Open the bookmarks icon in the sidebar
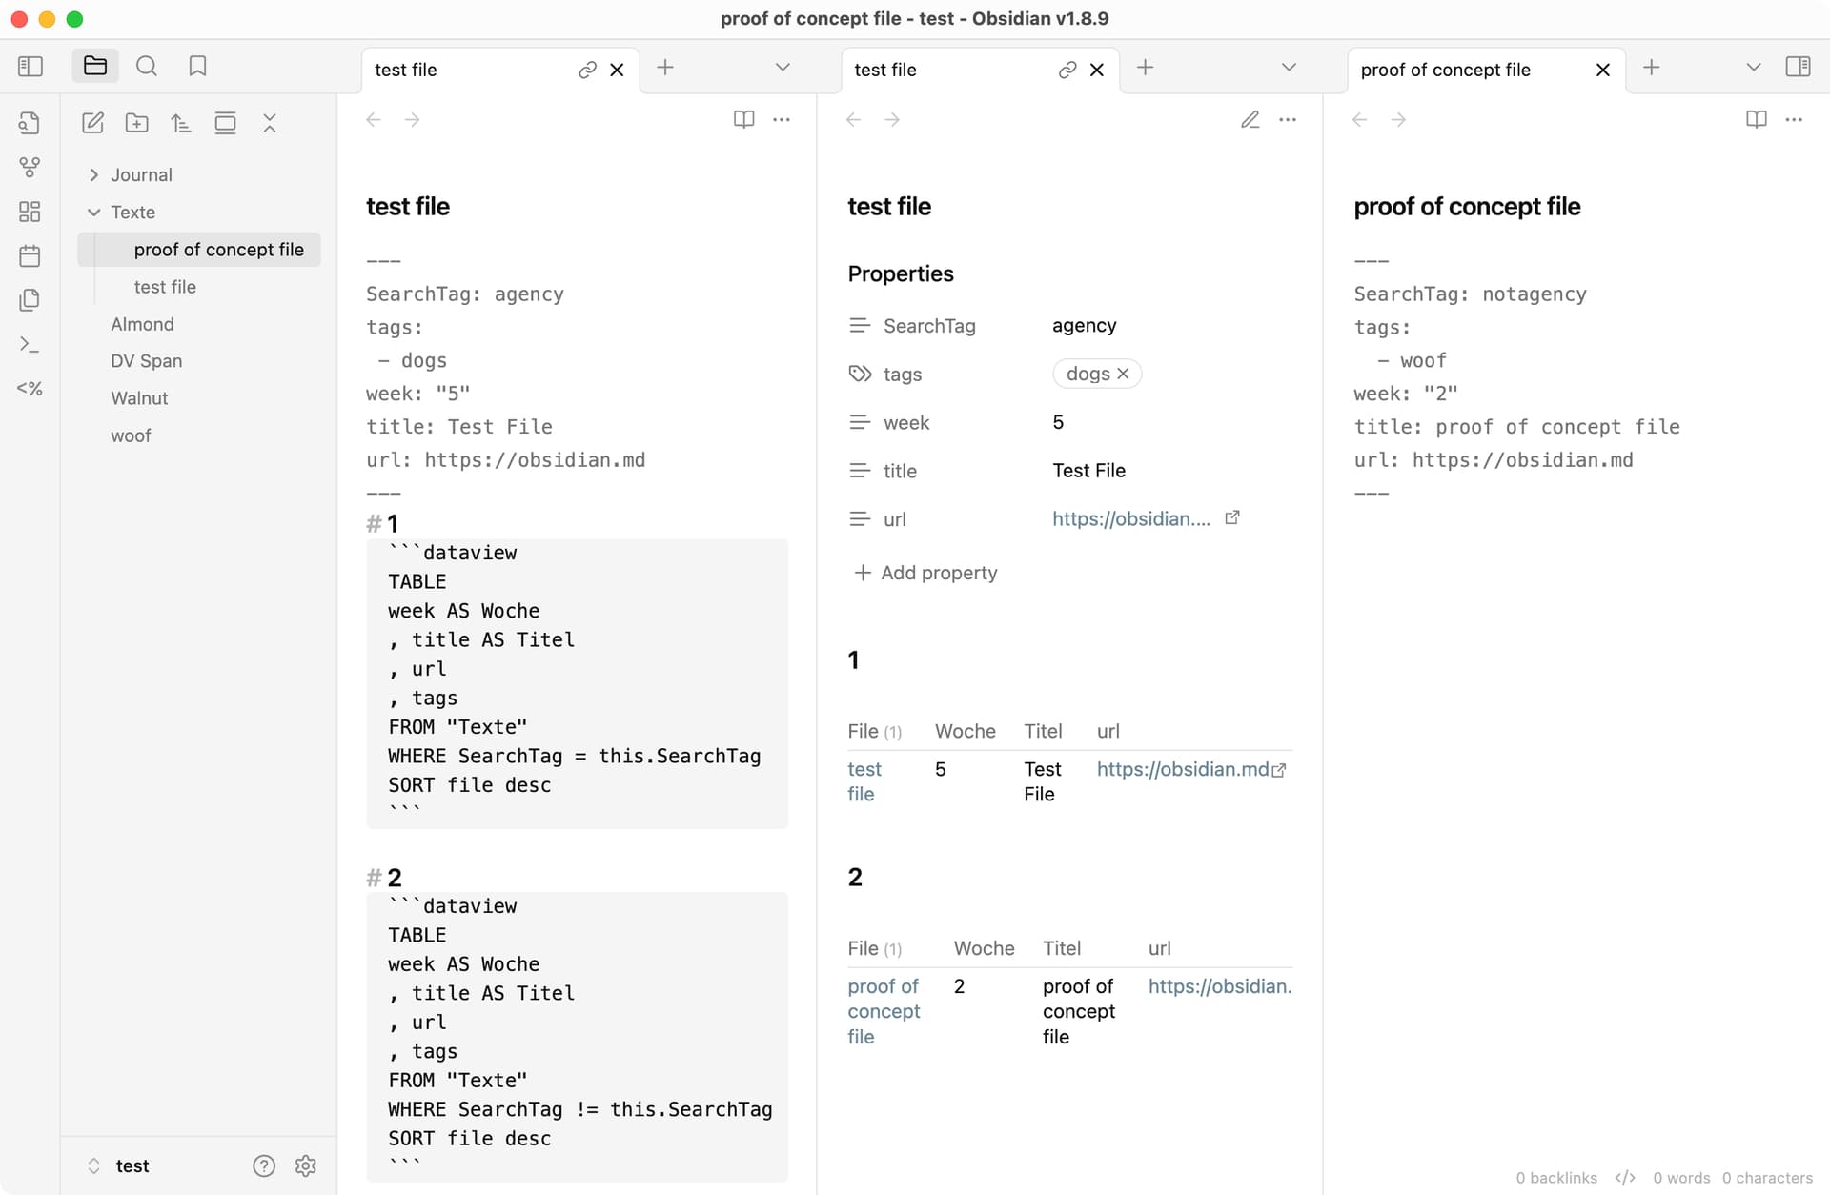The height and width of the screenshot is (1195, 1830). coord(198,66)
